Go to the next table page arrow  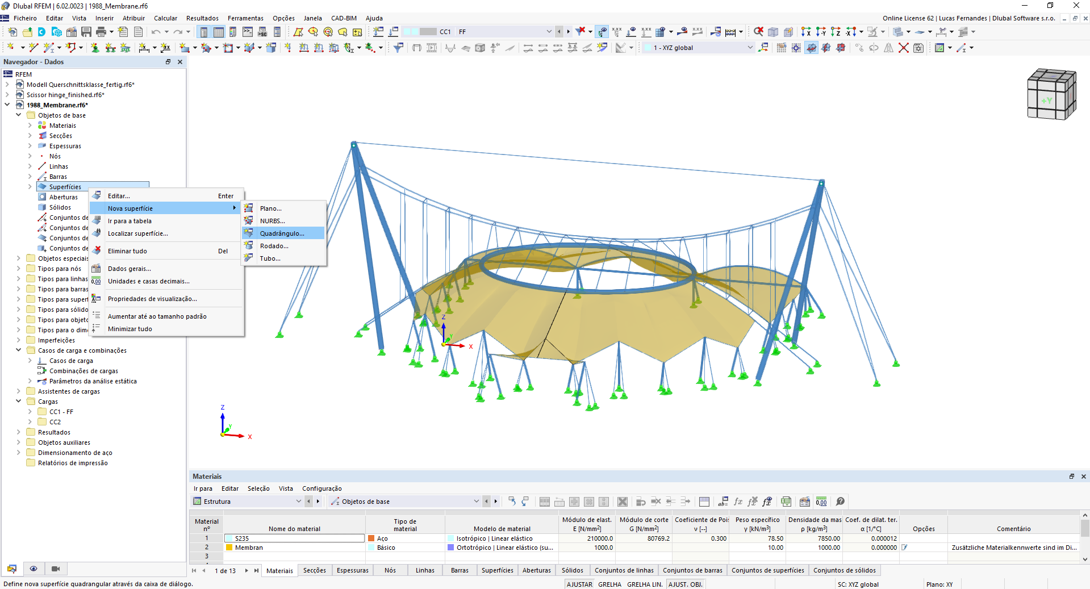pos(246,570)
